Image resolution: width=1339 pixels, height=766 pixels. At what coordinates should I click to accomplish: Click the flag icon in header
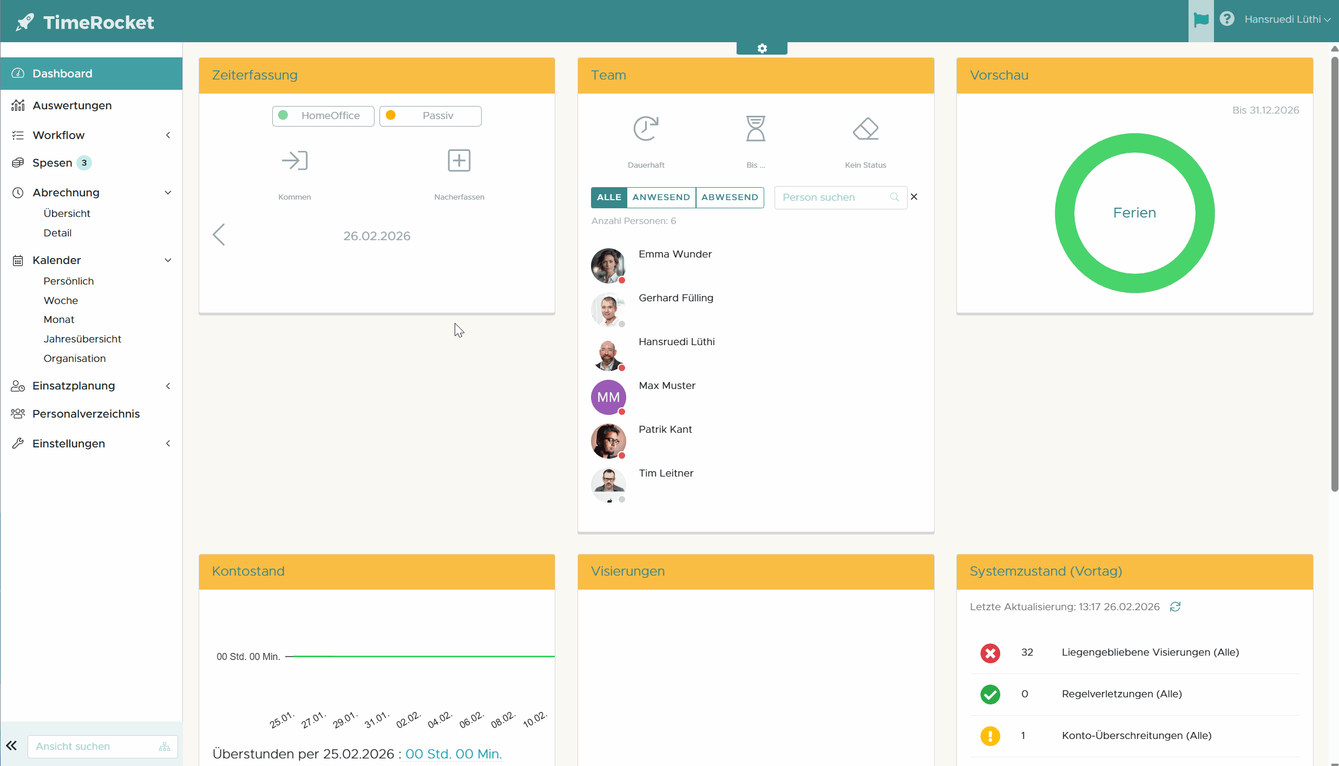tap(1200, 20)
